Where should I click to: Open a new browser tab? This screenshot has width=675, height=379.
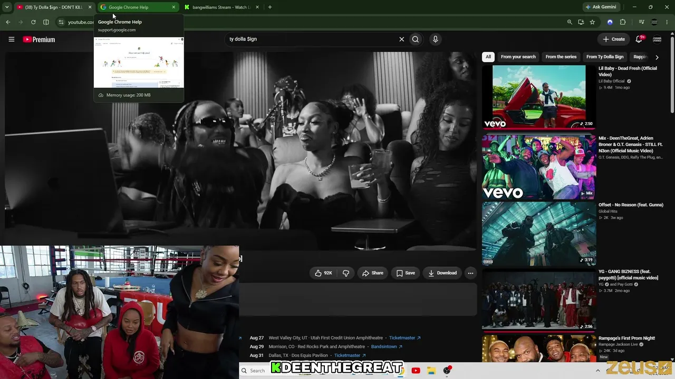(270, 7)
